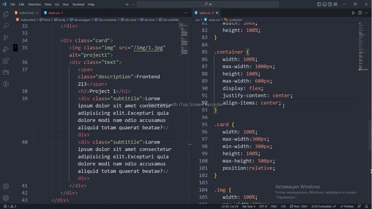This screenshot has height=209, width=372.
Task: Click Ln 92, Col 24 cursor position status
Action: (230, 207)
